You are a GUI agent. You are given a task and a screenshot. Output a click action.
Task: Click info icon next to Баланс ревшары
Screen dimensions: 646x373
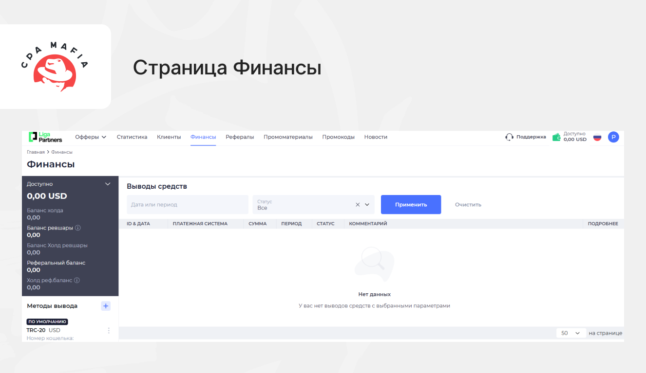tap(78, 228)
